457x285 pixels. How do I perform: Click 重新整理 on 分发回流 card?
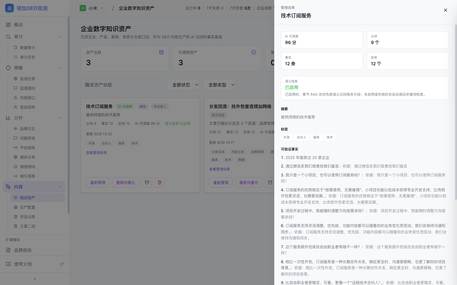click(x=221, y=182)
